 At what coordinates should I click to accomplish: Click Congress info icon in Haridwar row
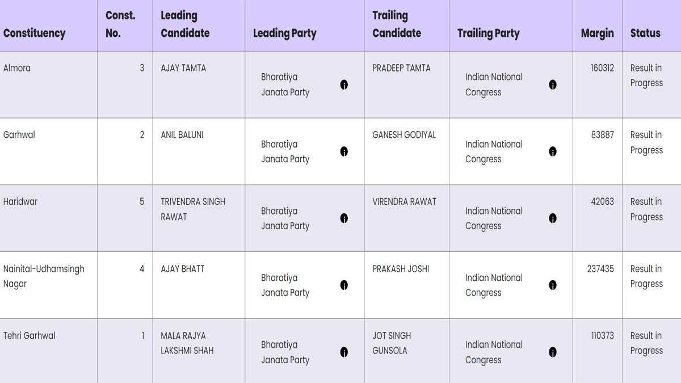[553, 218]
